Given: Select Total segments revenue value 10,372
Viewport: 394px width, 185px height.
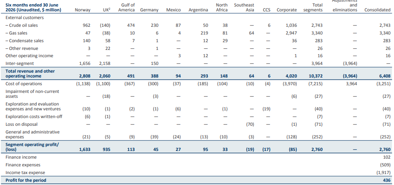Looking at the screenshot, I should click(x=316, y=76).
